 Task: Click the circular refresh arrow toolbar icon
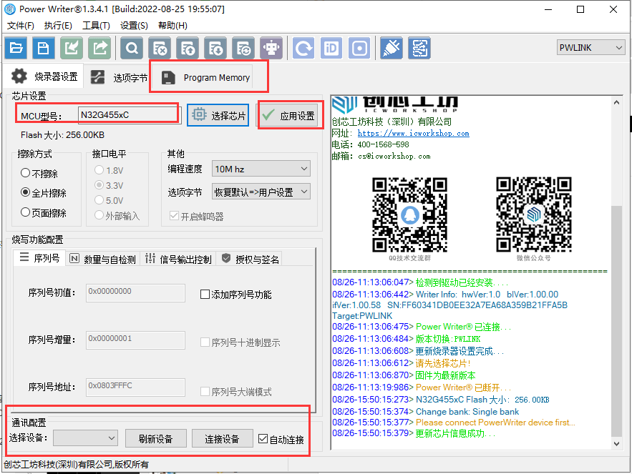pyautogui.click(x=304, y=48)
